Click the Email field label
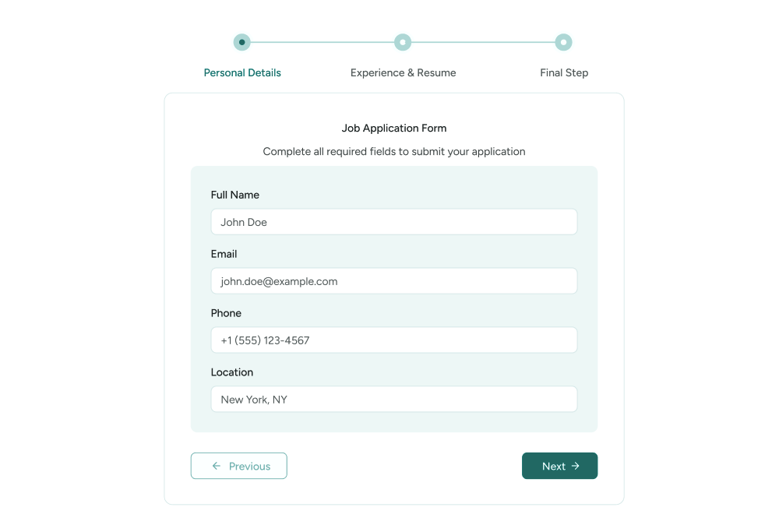 pyautogui.click(x=224, y=254)
